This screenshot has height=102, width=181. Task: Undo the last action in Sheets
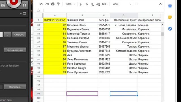coord(41,4)
